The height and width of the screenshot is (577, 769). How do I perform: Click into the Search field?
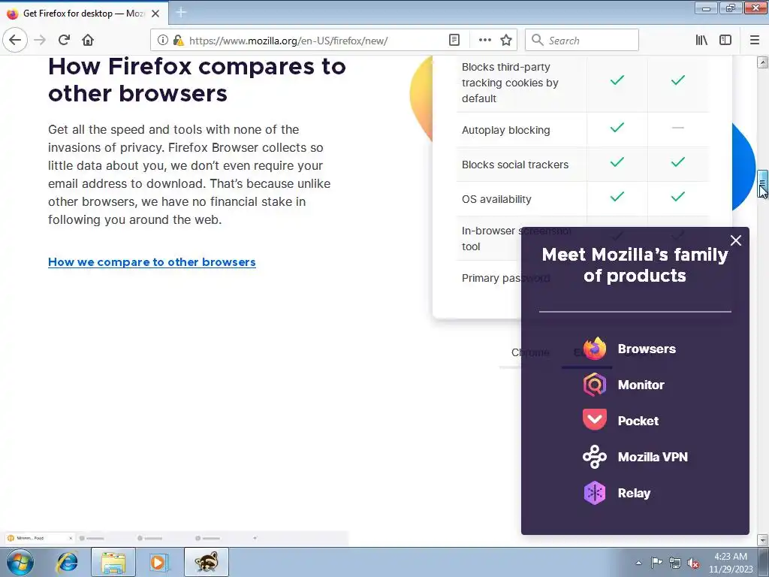(582, 40)
